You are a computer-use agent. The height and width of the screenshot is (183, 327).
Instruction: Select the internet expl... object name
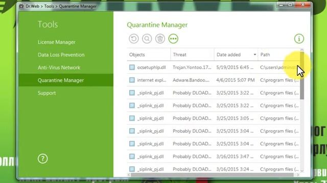152,80
